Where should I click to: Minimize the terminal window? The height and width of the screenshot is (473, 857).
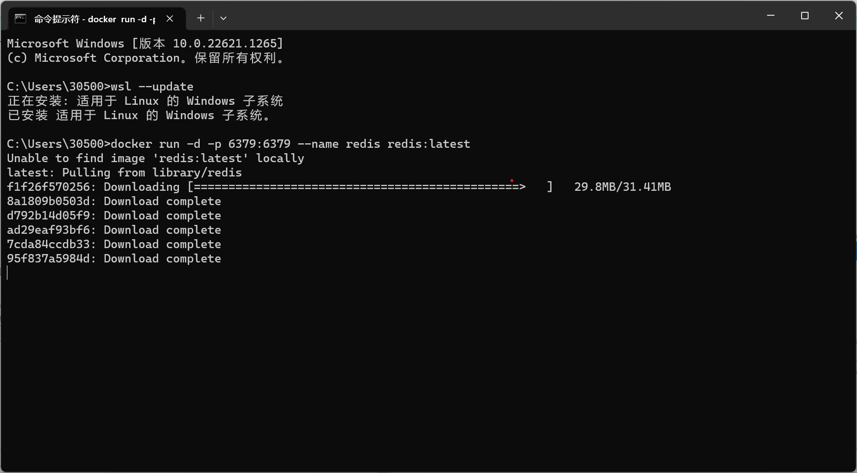(x=771, y=16)
